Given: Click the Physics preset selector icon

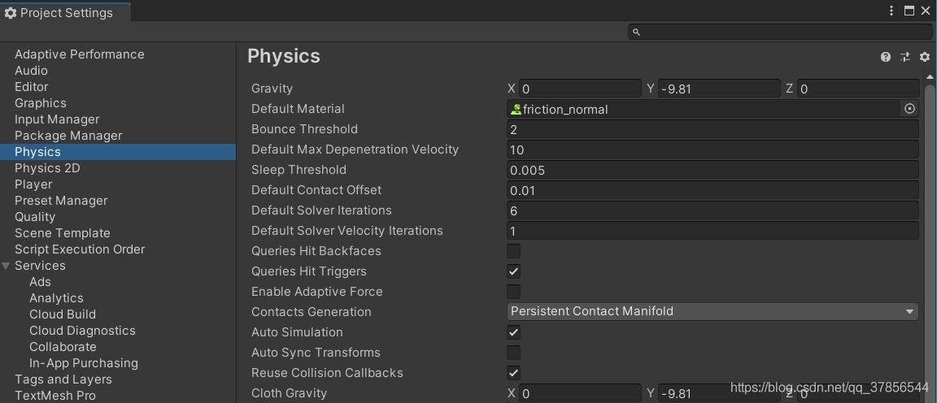Looking at the screenshot, I should [905, 57].
